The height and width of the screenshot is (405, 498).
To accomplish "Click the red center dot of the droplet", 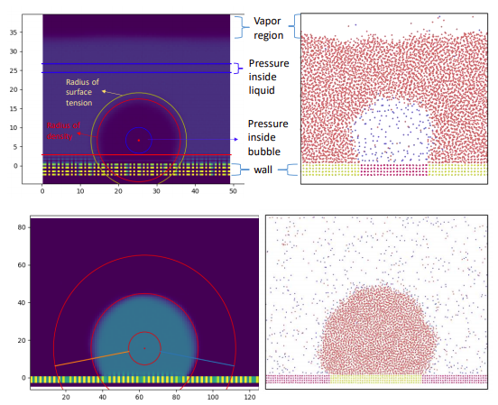I will tap(144, 348).
